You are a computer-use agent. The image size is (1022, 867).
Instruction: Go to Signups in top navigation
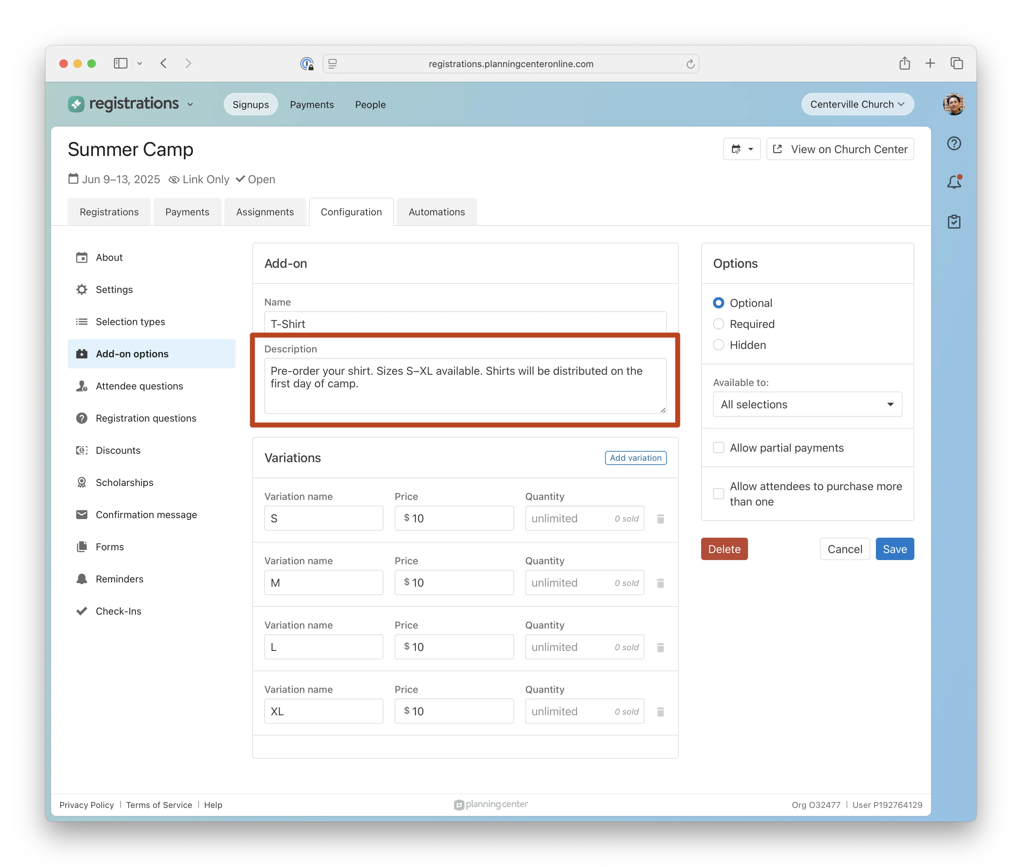(251, 104)
